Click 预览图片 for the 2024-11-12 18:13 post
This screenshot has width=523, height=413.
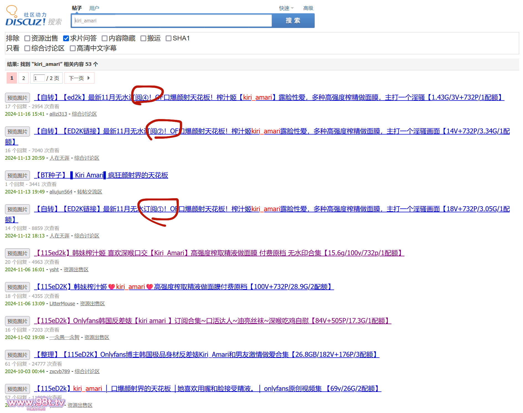tap(17, 209)
